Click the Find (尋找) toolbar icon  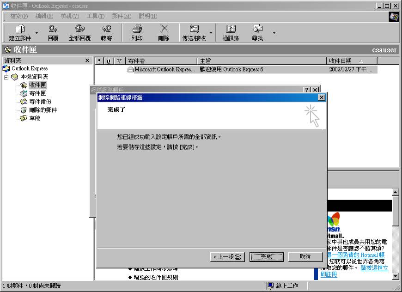pyautogui.click(x=257, y=29)
